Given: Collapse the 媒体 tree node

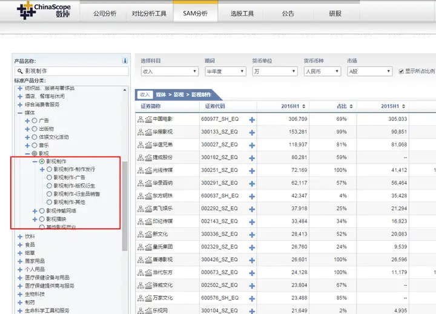Looking at the screenshot, I should [20, 113].
